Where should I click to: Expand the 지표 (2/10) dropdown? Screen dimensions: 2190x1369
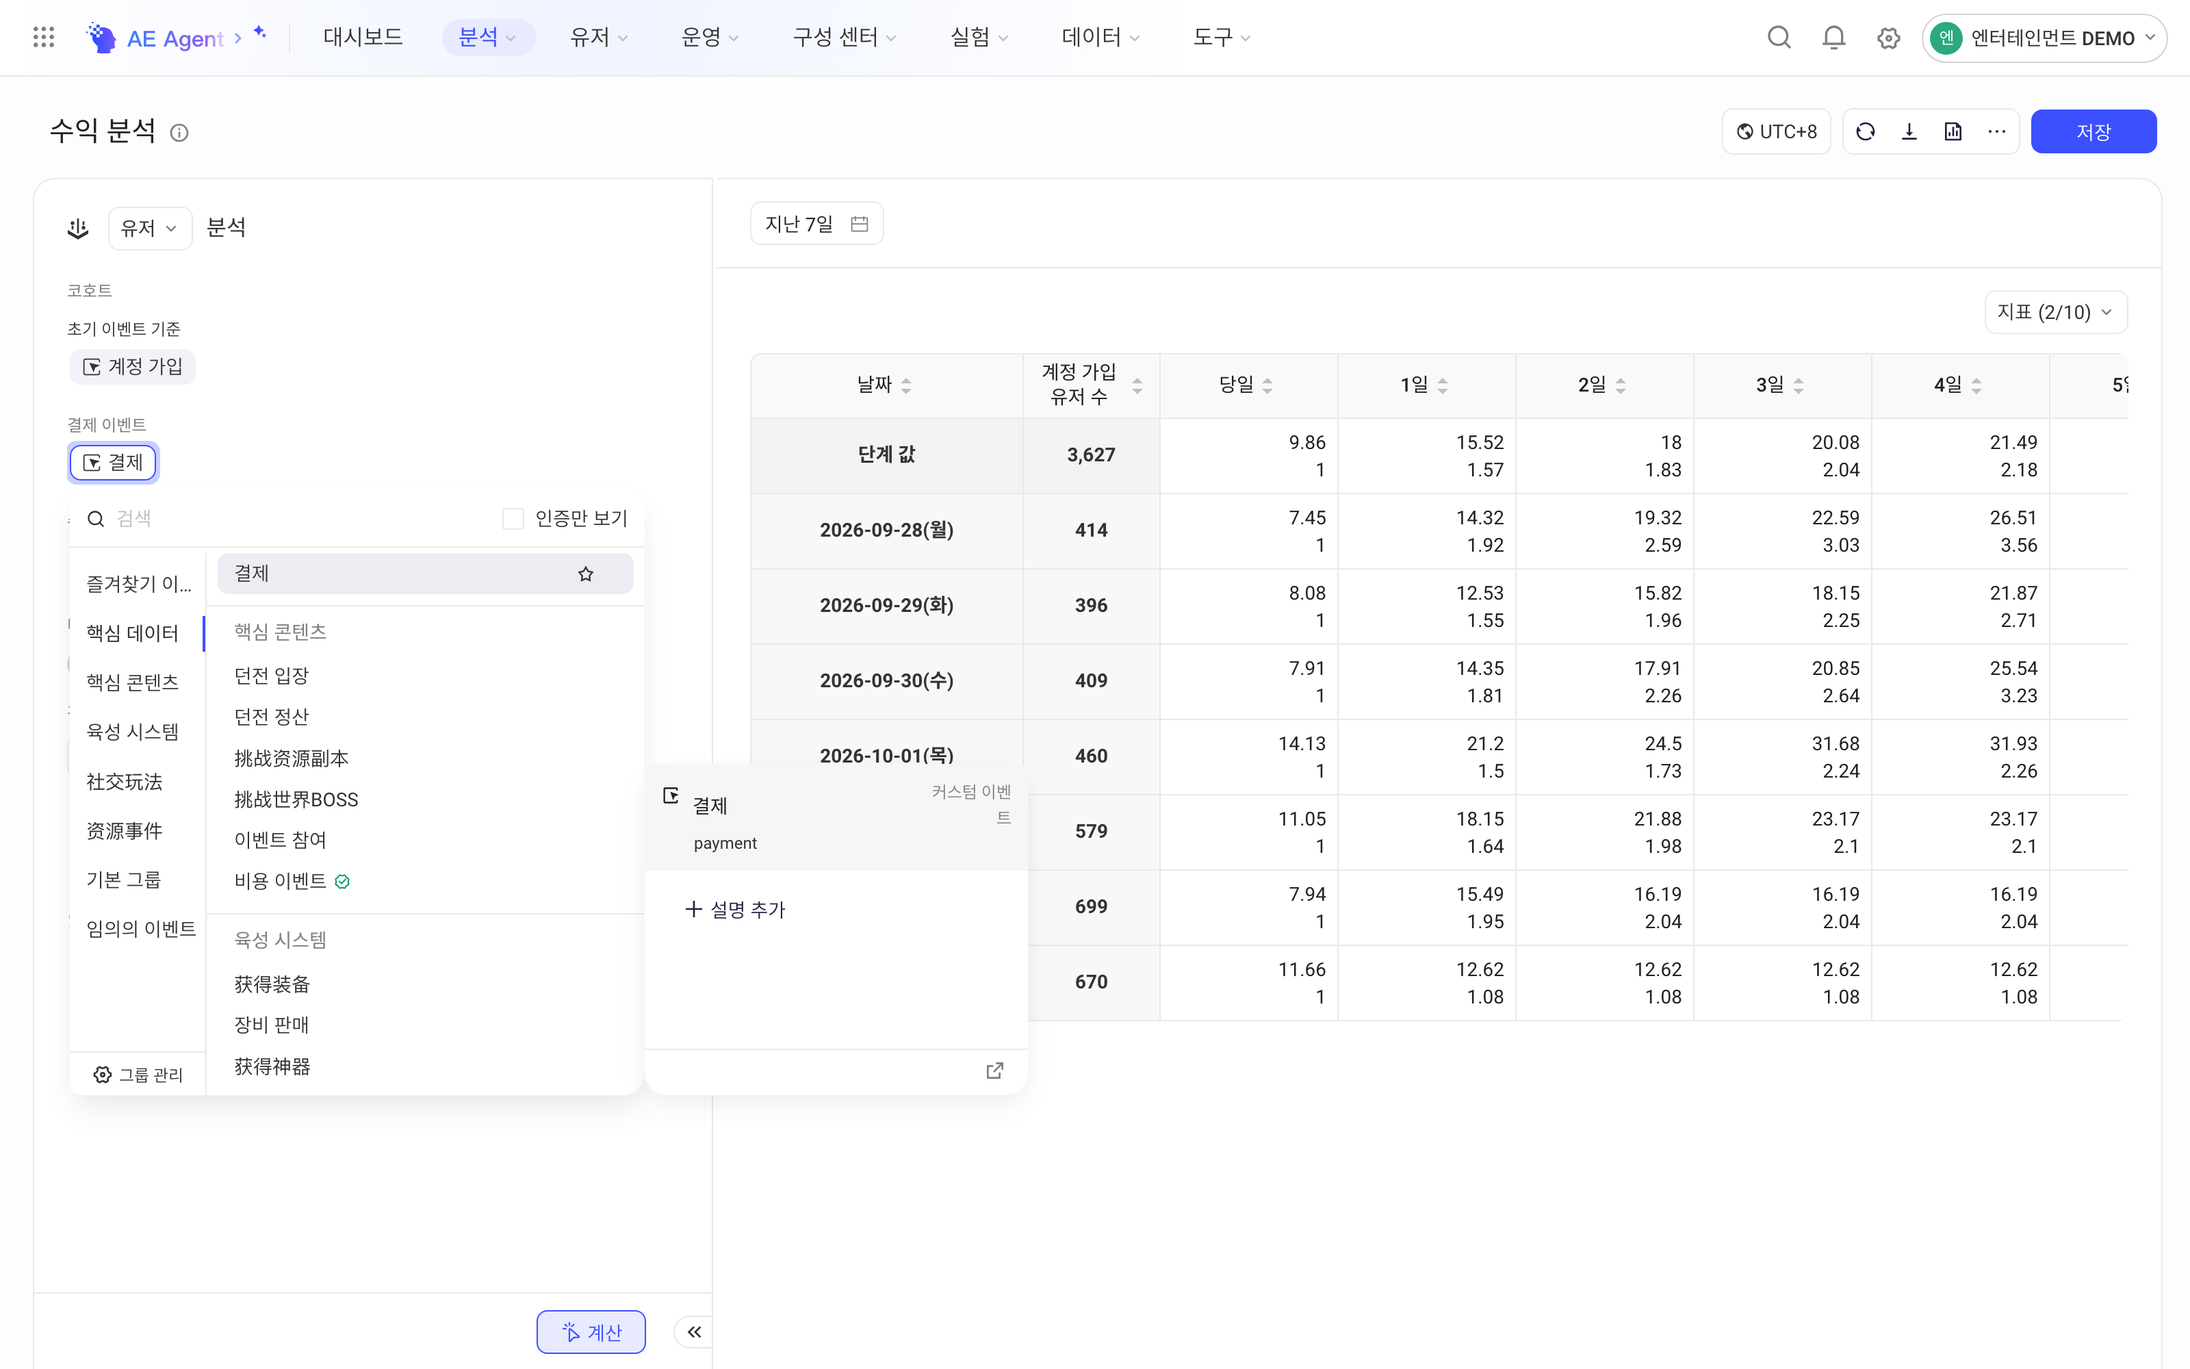(2055, 312)
